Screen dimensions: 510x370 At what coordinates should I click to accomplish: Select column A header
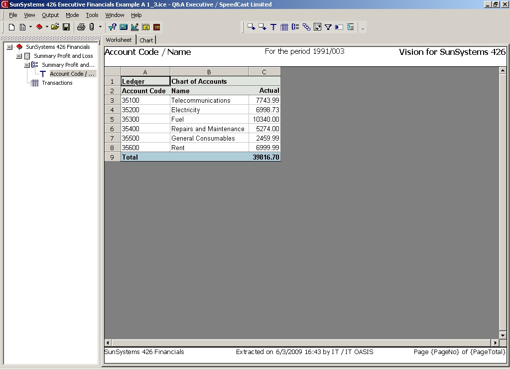[x=145, y=72]
